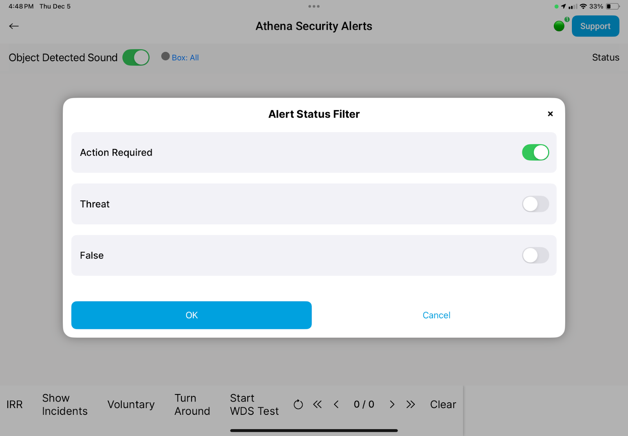Image resolution: width=628 pixels, height=436 pixels.
Task: Enable the Threat filter toggle
Action: point(535,204)
